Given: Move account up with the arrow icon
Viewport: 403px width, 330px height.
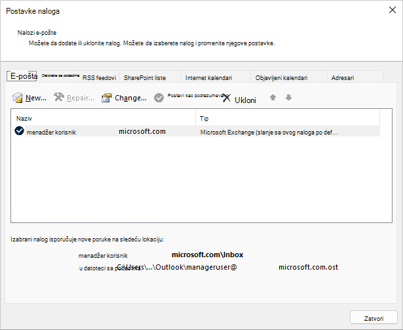Looking at the screenshot, I should point(273,98).
